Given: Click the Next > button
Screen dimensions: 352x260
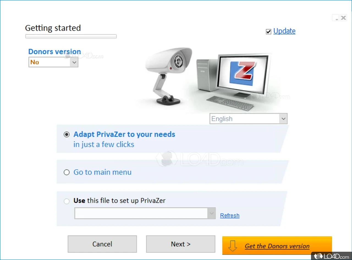Looking at the screenshot, I should (181, 244).
